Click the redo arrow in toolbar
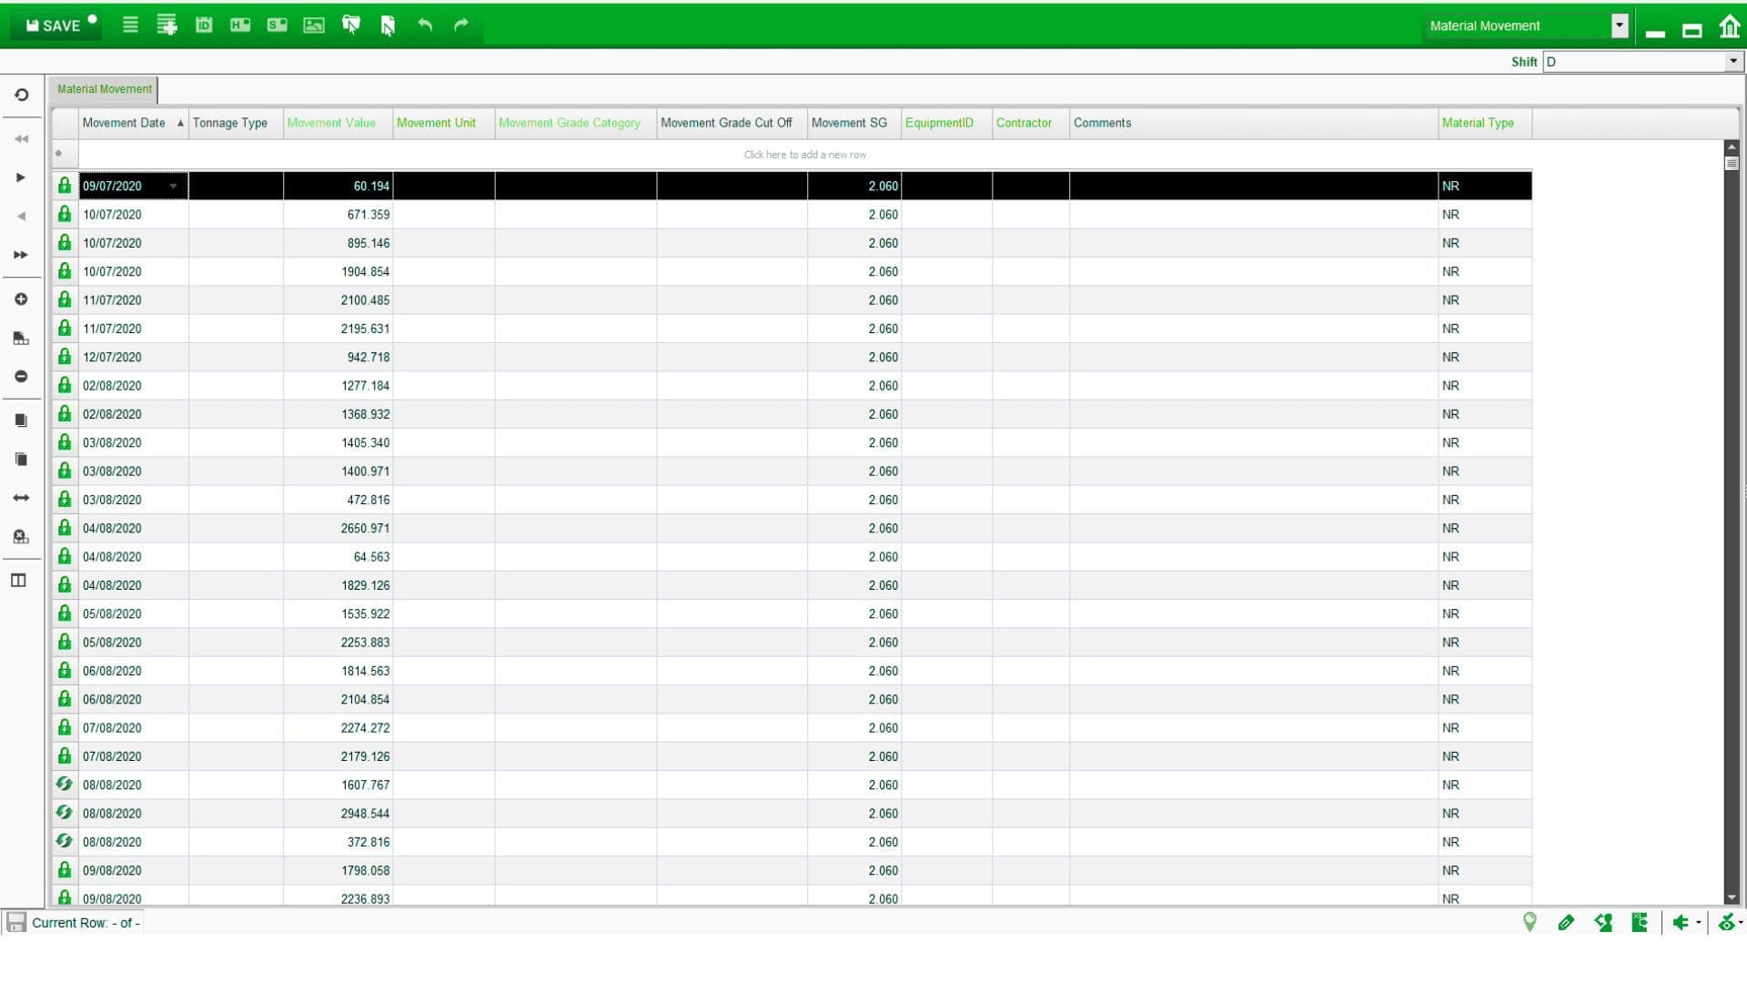 461,25
